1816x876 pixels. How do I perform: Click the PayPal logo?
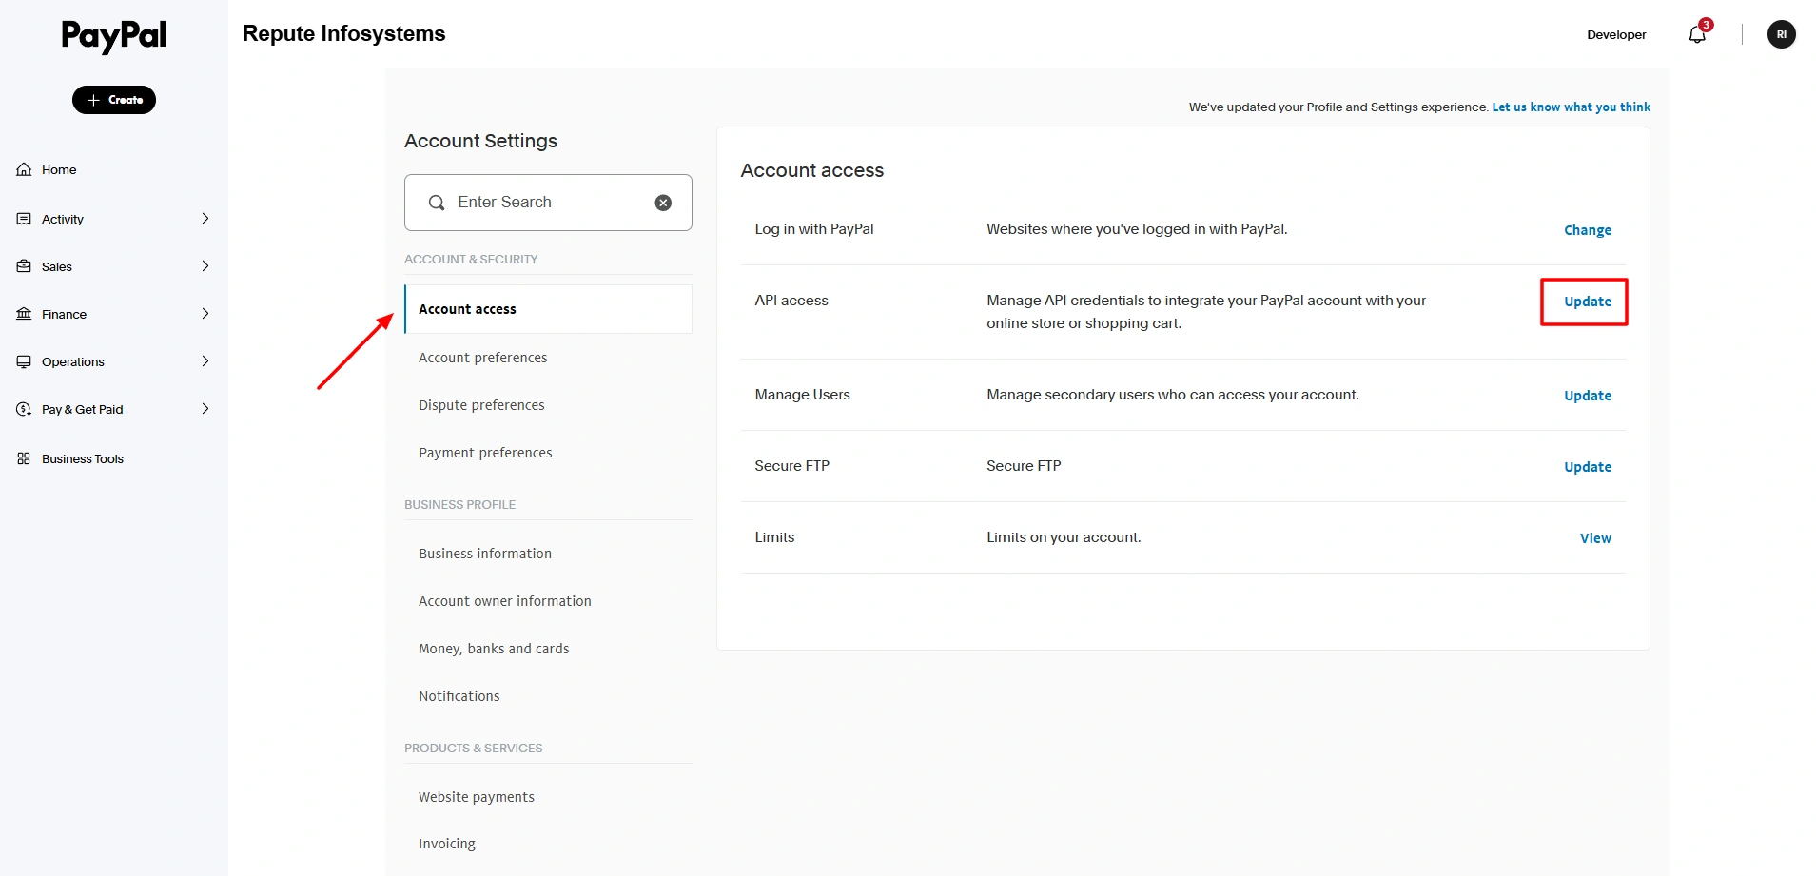114,36
